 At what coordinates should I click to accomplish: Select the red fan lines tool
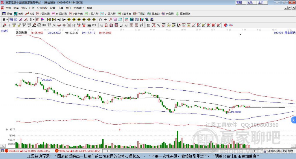106,25
